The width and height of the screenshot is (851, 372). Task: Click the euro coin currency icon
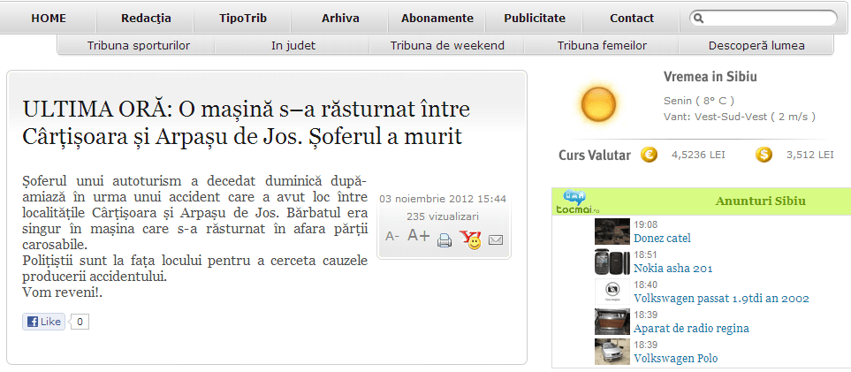pos(650,155)
